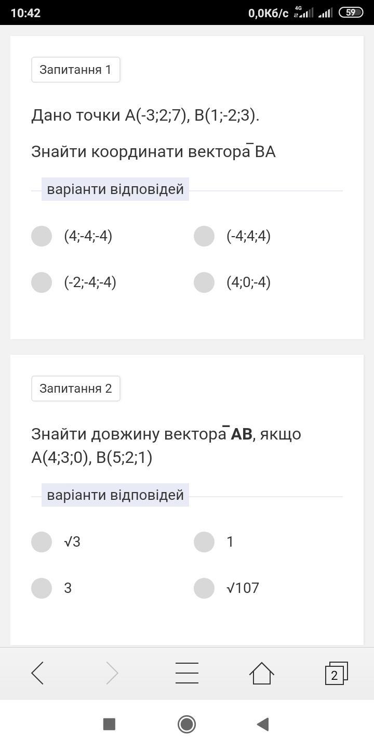Image resolution: width=374 pixels, height=749 pixels.
Task: Pick answer 1 for question 2
Action: pyautogui.click(x=204, y=542)
